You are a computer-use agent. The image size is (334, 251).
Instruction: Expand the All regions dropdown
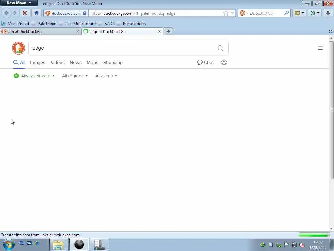(x=75, y=76)
